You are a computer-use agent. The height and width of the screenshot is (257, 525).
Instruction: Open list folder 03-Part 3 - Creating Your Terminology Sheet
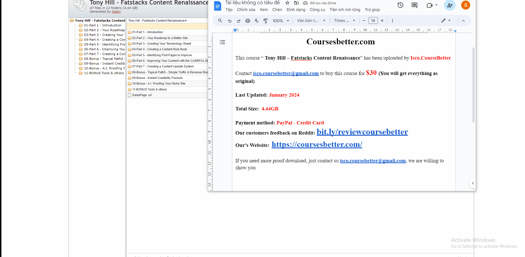pos(161,44)
